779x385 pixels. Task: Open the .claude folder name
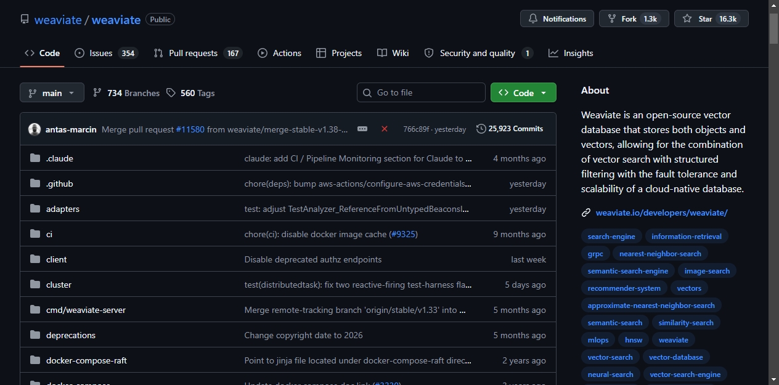(x=60, y=158)
